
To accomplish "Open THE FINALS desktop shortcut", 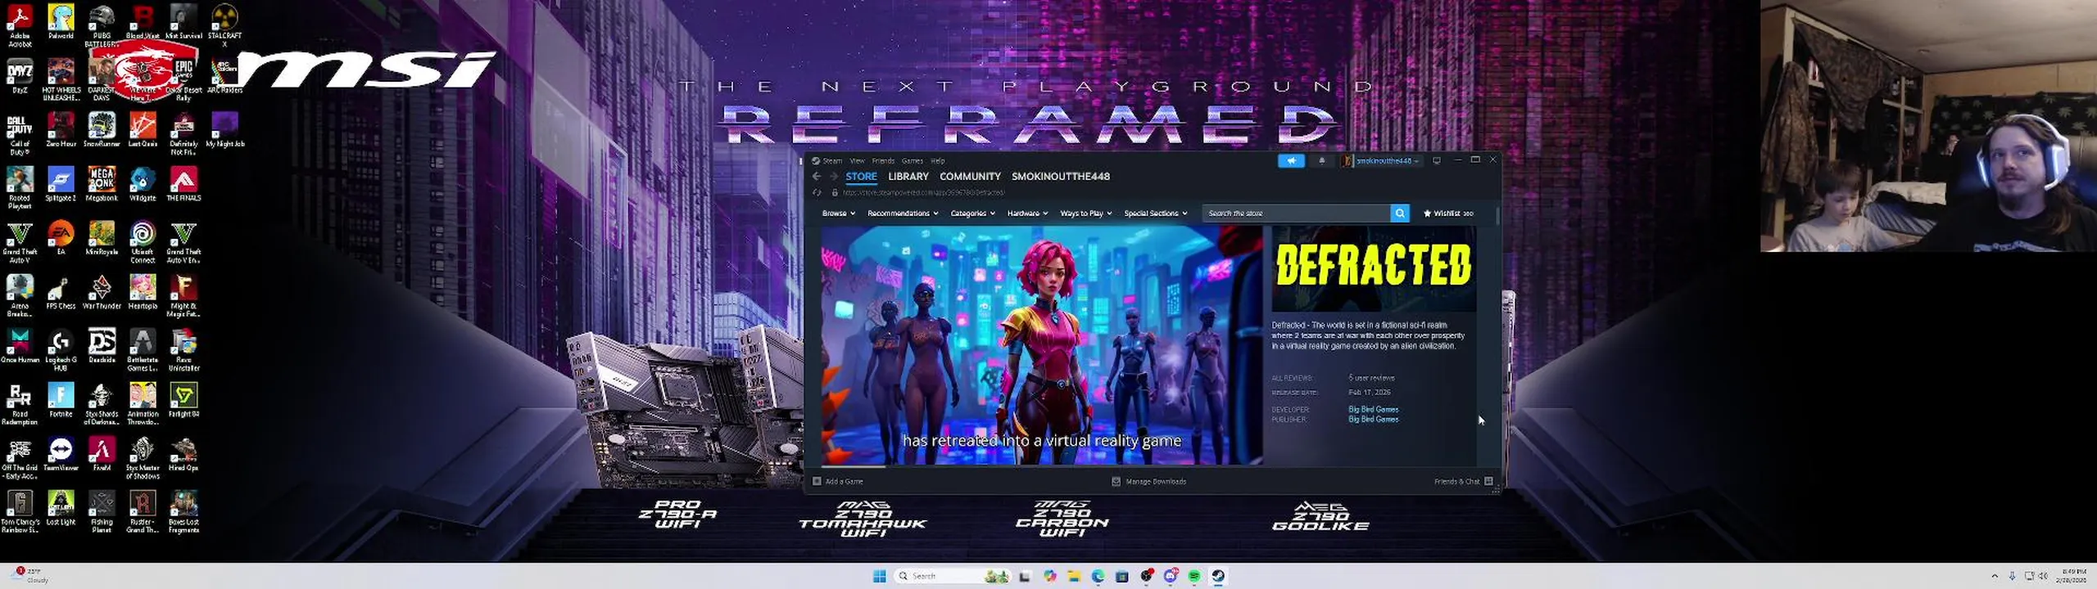I will 183,184.
